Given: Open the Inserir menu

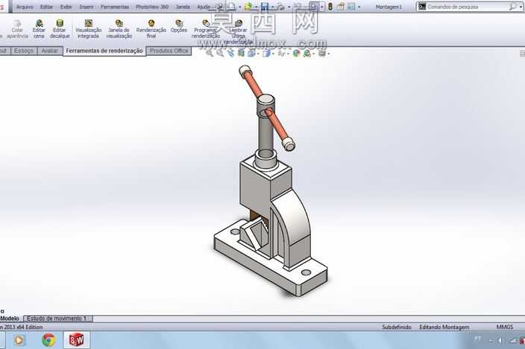Looking at the screenshot, I should 87,7.
